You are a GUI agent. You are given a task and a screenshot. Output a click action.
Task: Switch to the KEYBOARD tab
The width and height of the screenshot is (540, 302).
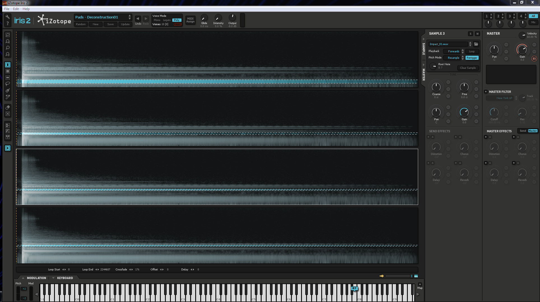tap(65, 278)
